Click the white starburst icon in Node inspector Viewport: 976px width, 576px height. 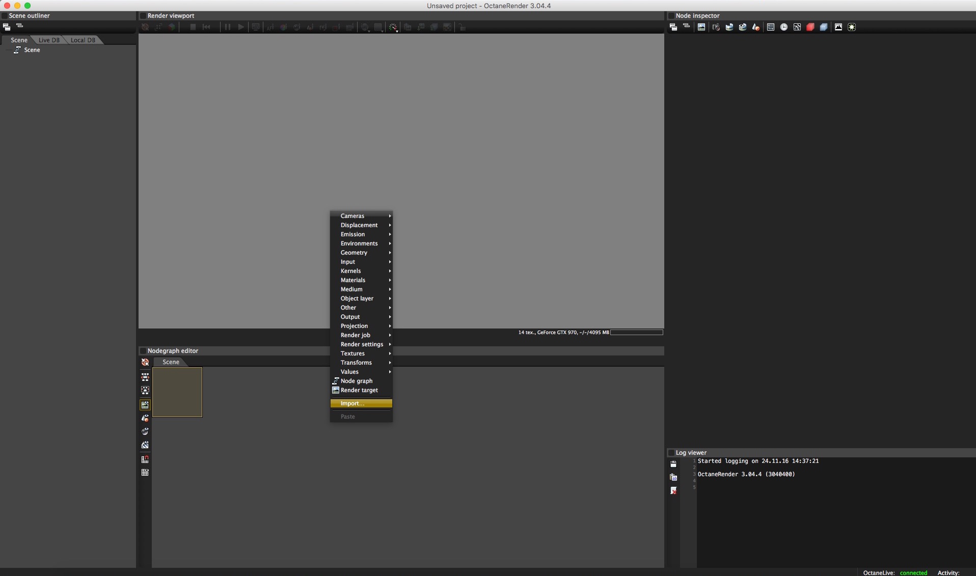852,27
